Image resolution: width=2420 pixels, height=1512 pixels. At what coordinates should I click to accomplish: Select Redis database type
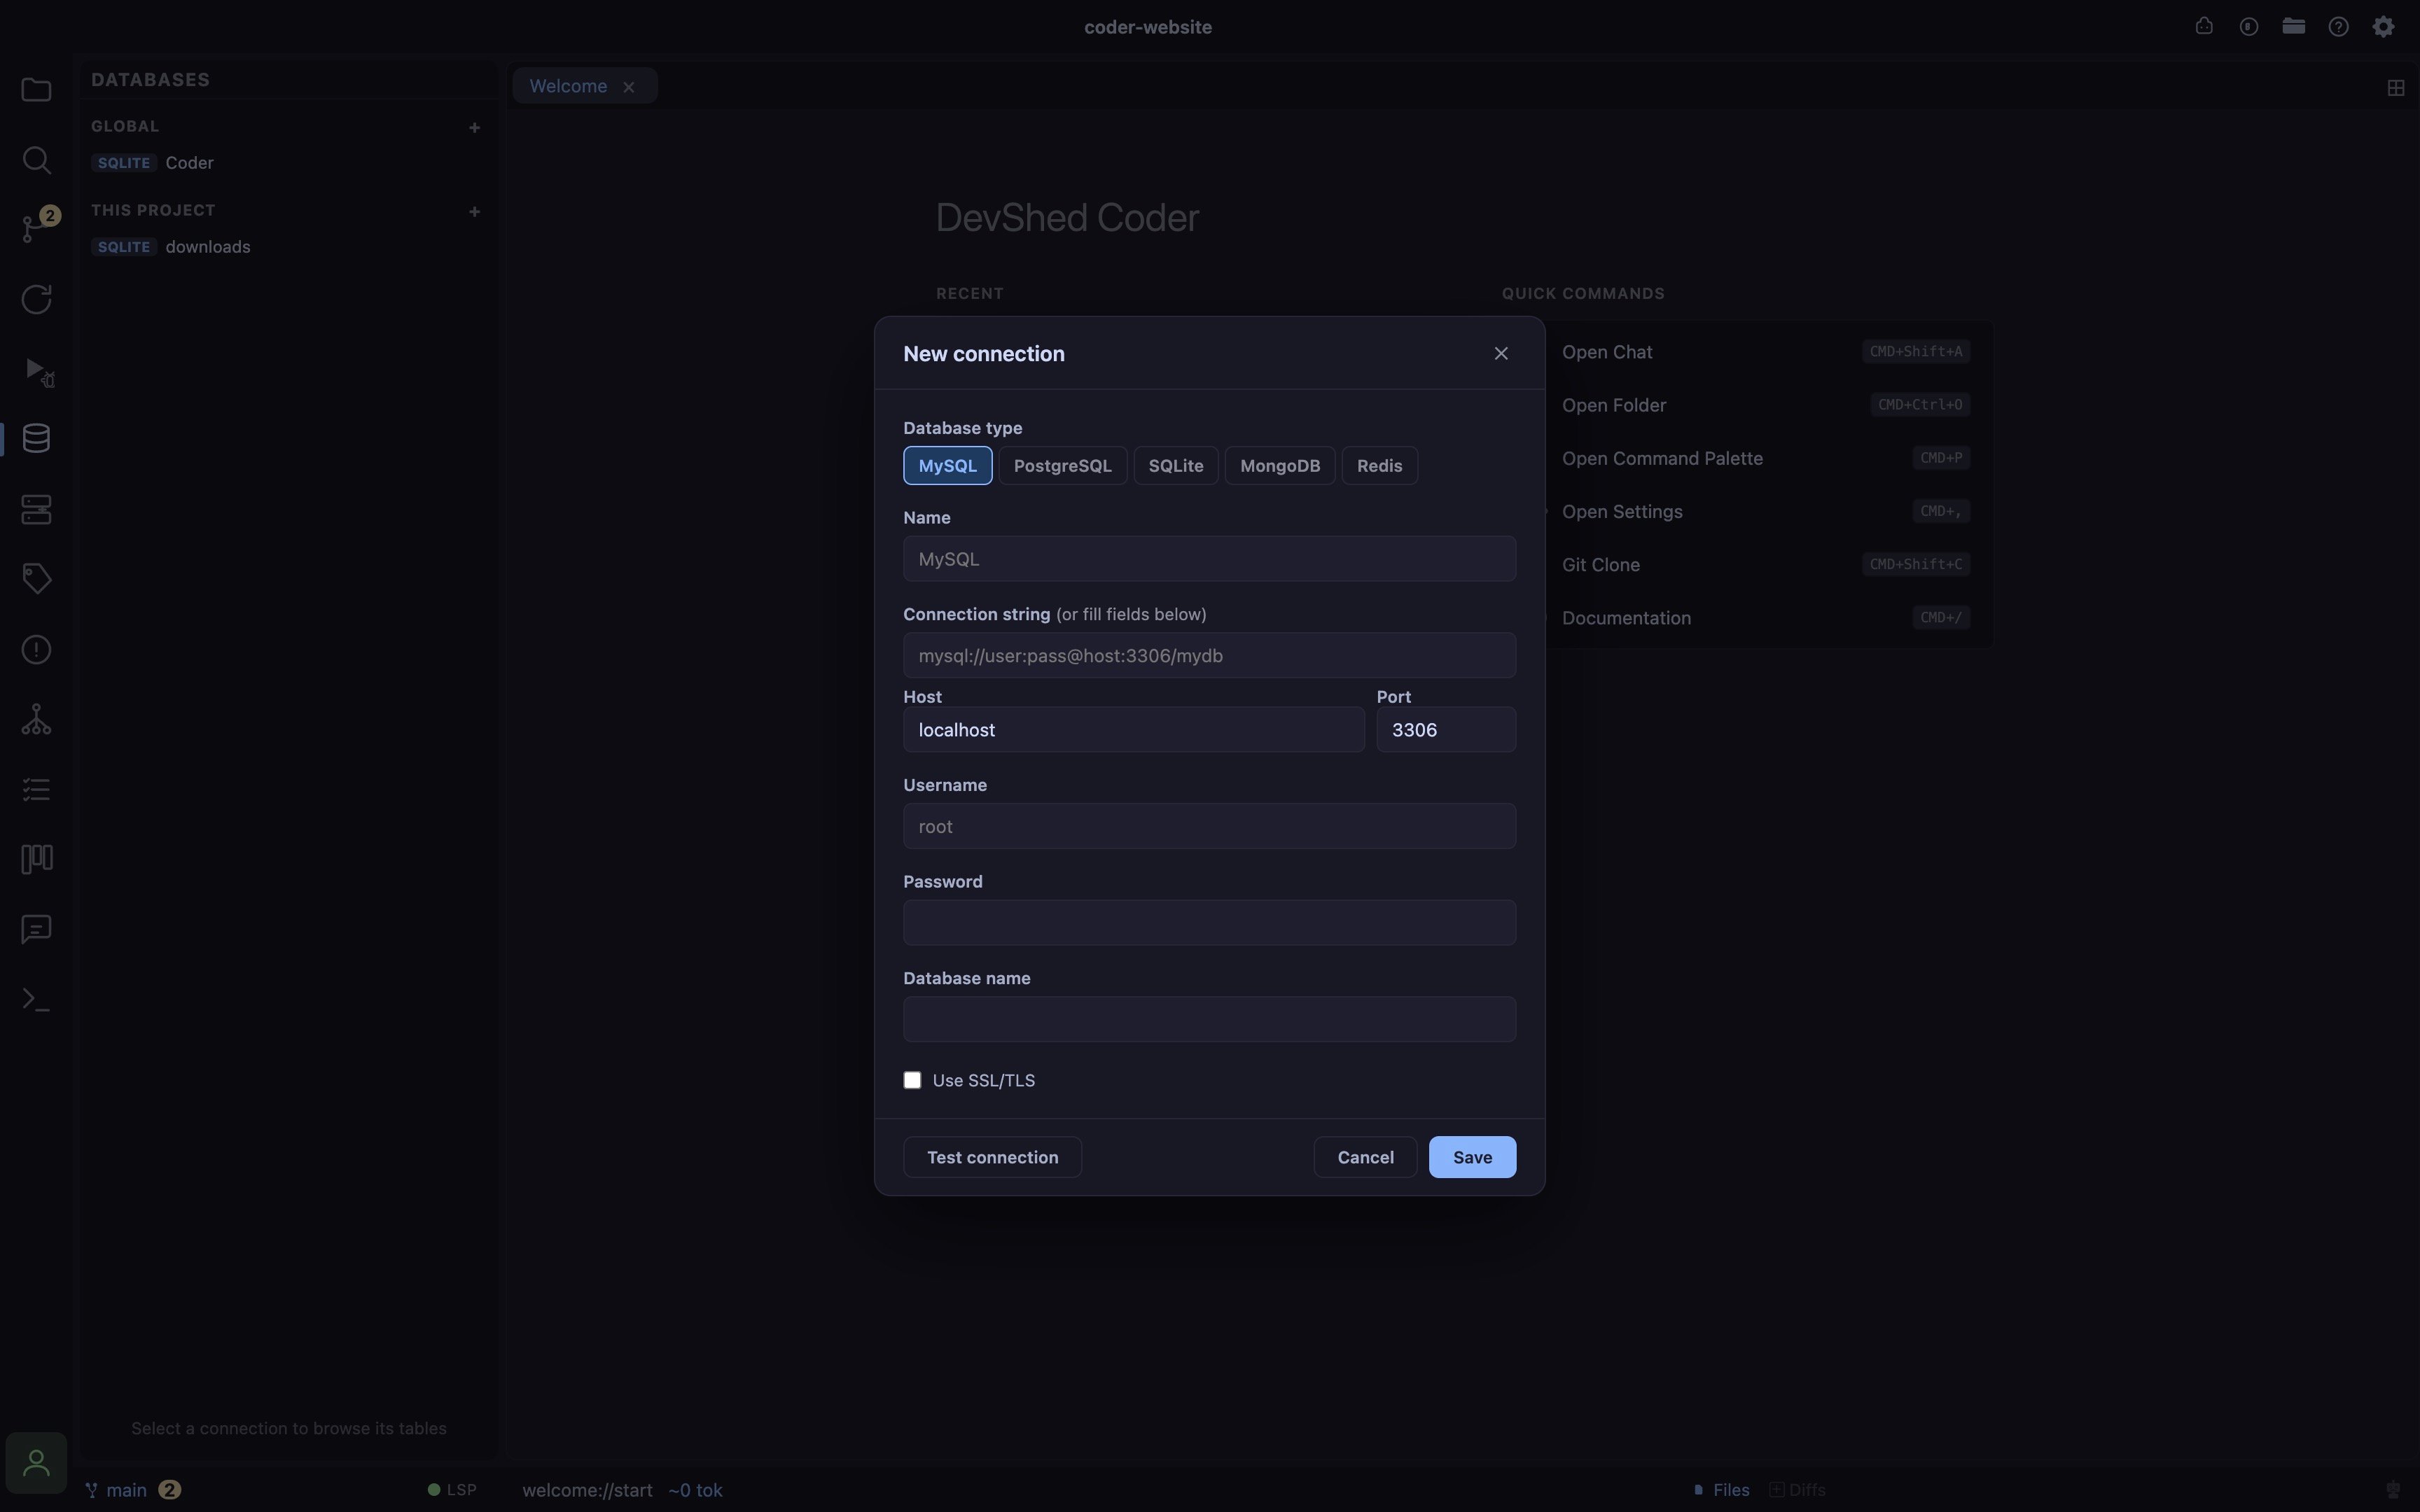point(1379,466)
